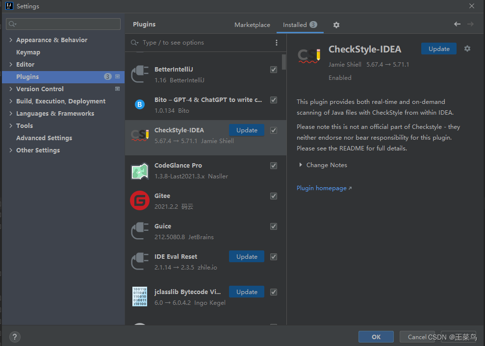Update the IDE Eval Reset plugin

point(247,257)
